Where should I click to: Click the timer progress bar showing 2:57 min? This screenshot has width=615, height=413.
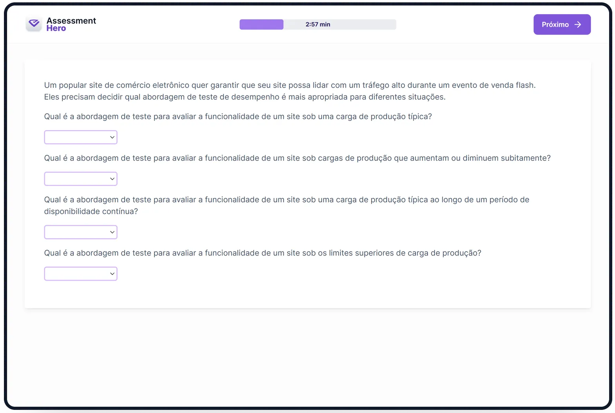tap(318, 24)
